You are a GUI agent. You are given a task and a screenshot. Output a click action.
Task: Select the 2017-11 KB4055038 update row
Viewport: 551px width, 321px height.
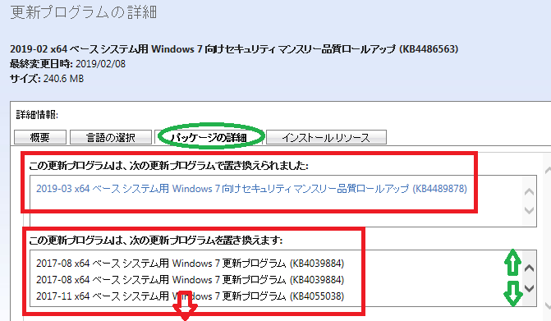click(x=190, y=296)
